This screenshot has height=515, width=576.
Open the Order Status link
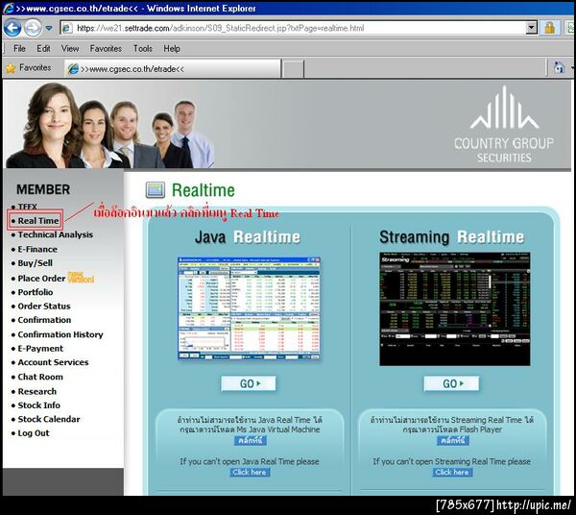(44, 307)
